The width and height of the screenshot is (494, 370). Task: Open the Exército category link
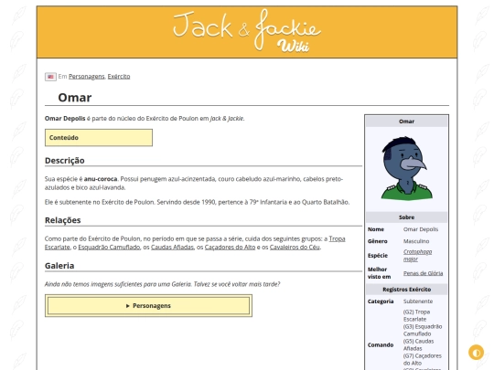pos(119,77)
